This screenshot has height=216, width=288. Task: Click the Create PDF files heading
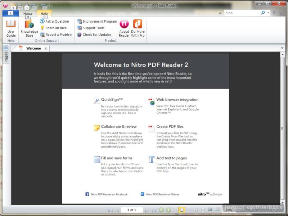170,127
